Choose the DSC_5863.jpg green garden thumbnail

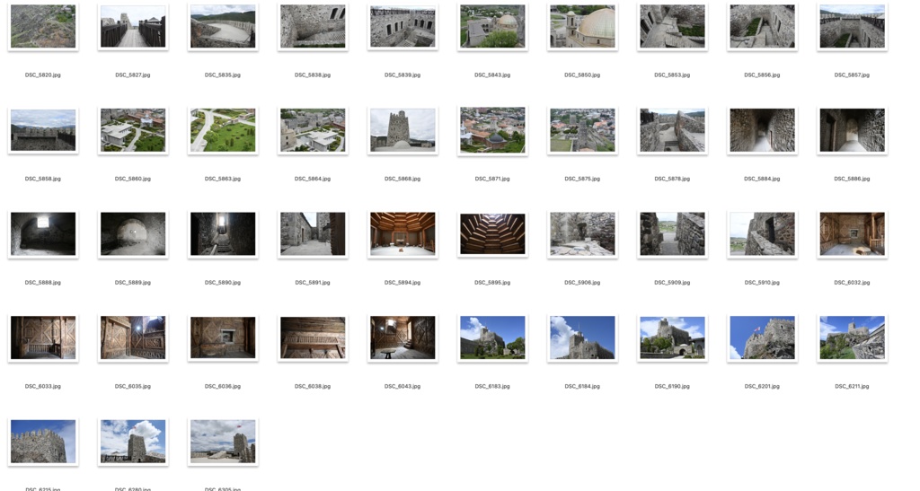tap(223, 130)
